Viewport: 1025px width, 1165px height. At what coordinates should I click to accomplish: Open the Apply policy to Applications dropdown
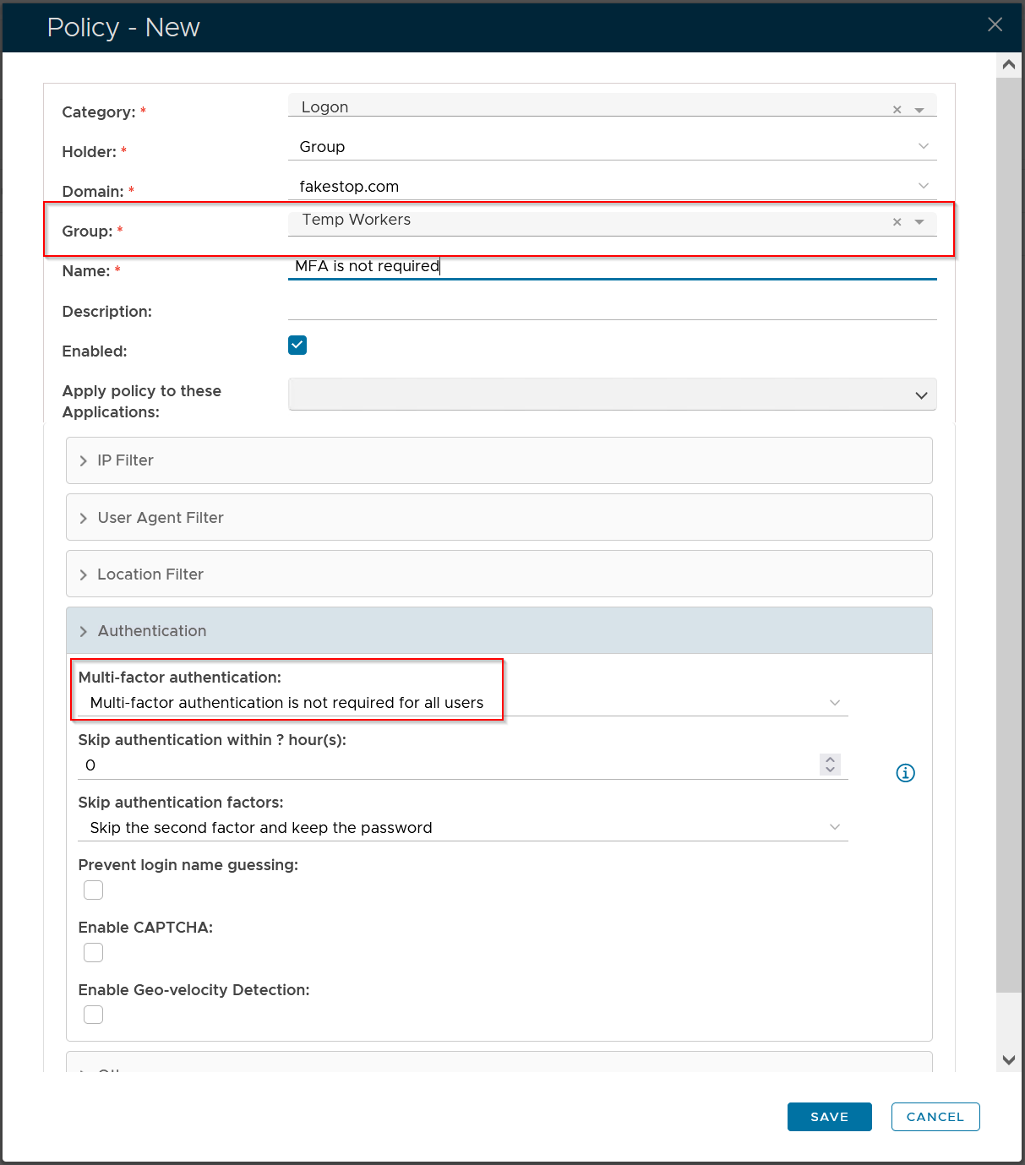point(612,395)
